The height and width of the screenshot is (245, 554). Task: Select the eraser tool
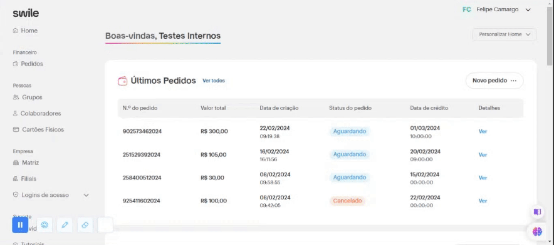click(85, 225)
